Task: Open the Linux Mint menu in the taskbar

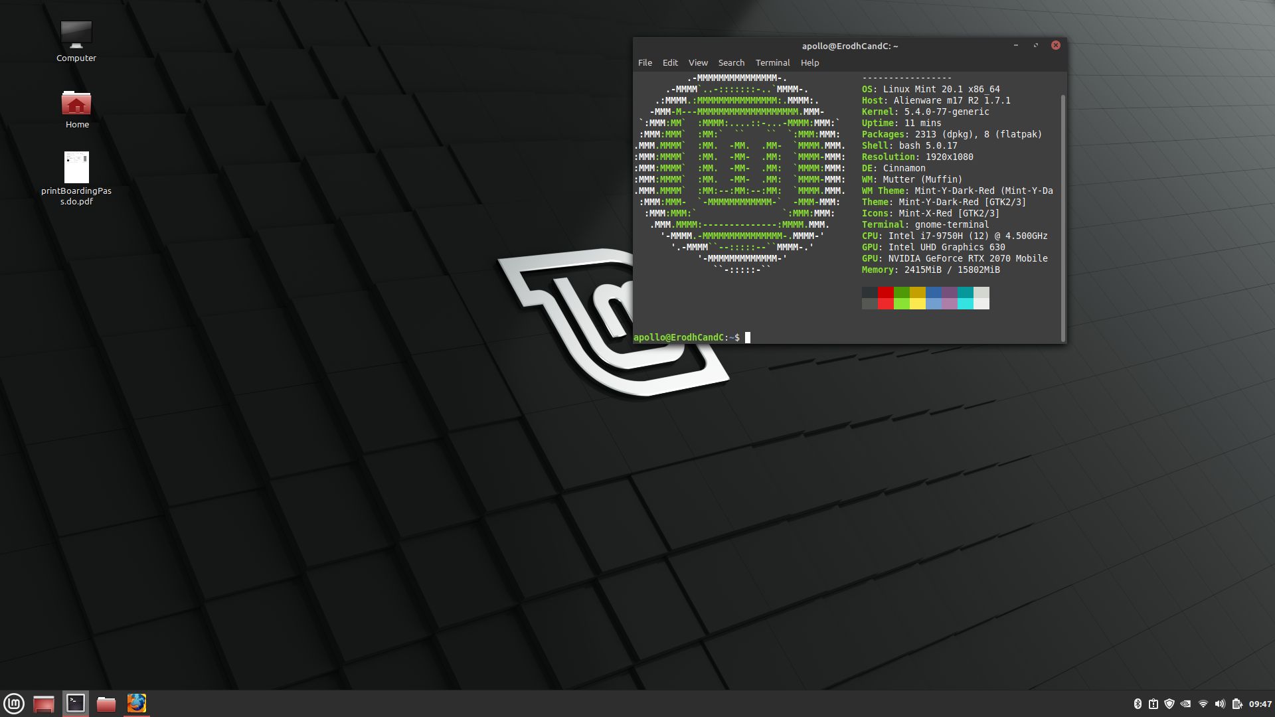Action: 15,703
